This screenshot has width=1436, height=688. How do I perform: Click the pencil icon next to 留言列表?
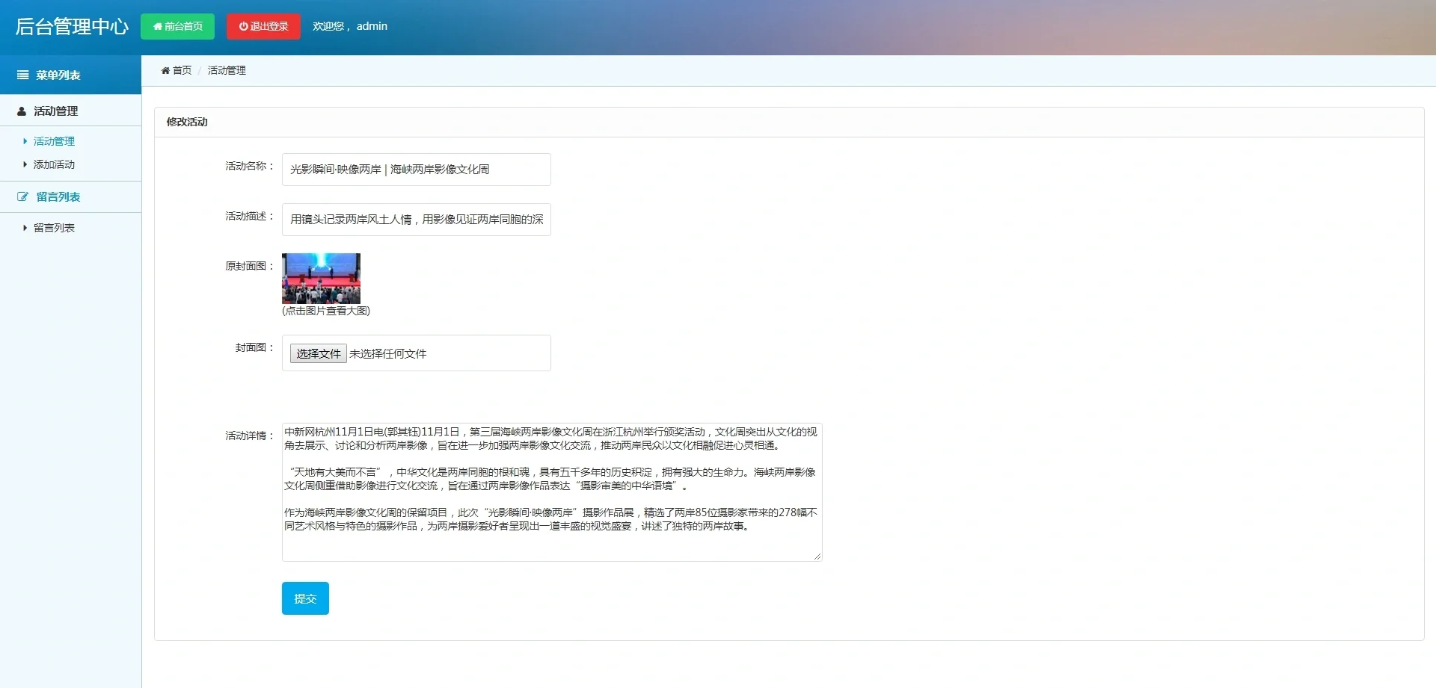(x=22, y=196)
